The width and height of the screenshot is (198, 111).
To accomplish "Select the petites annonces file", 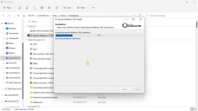I will pos(42,83).
